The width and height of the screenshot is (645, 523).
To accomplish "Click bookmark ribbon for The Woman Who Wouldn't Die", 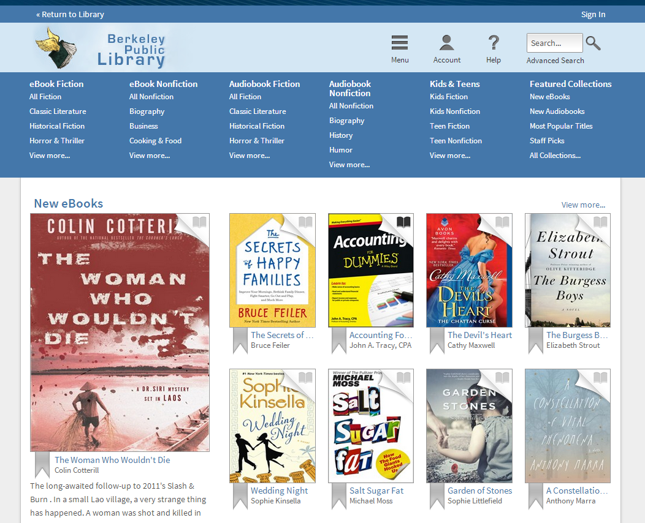I will tap(42, 465).
